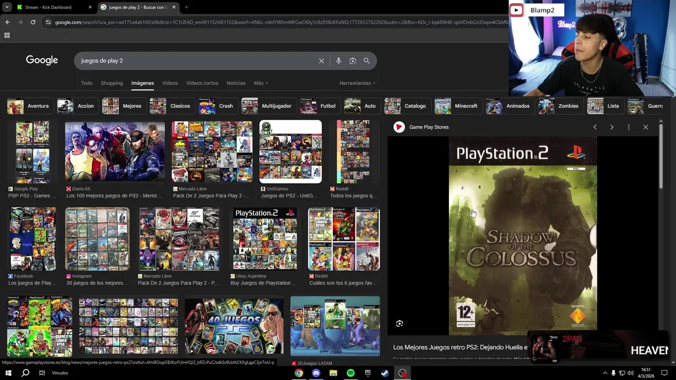Screen dimensions: 676x380
Task: Select the Zombies filter chip
Action: point(560,106)
